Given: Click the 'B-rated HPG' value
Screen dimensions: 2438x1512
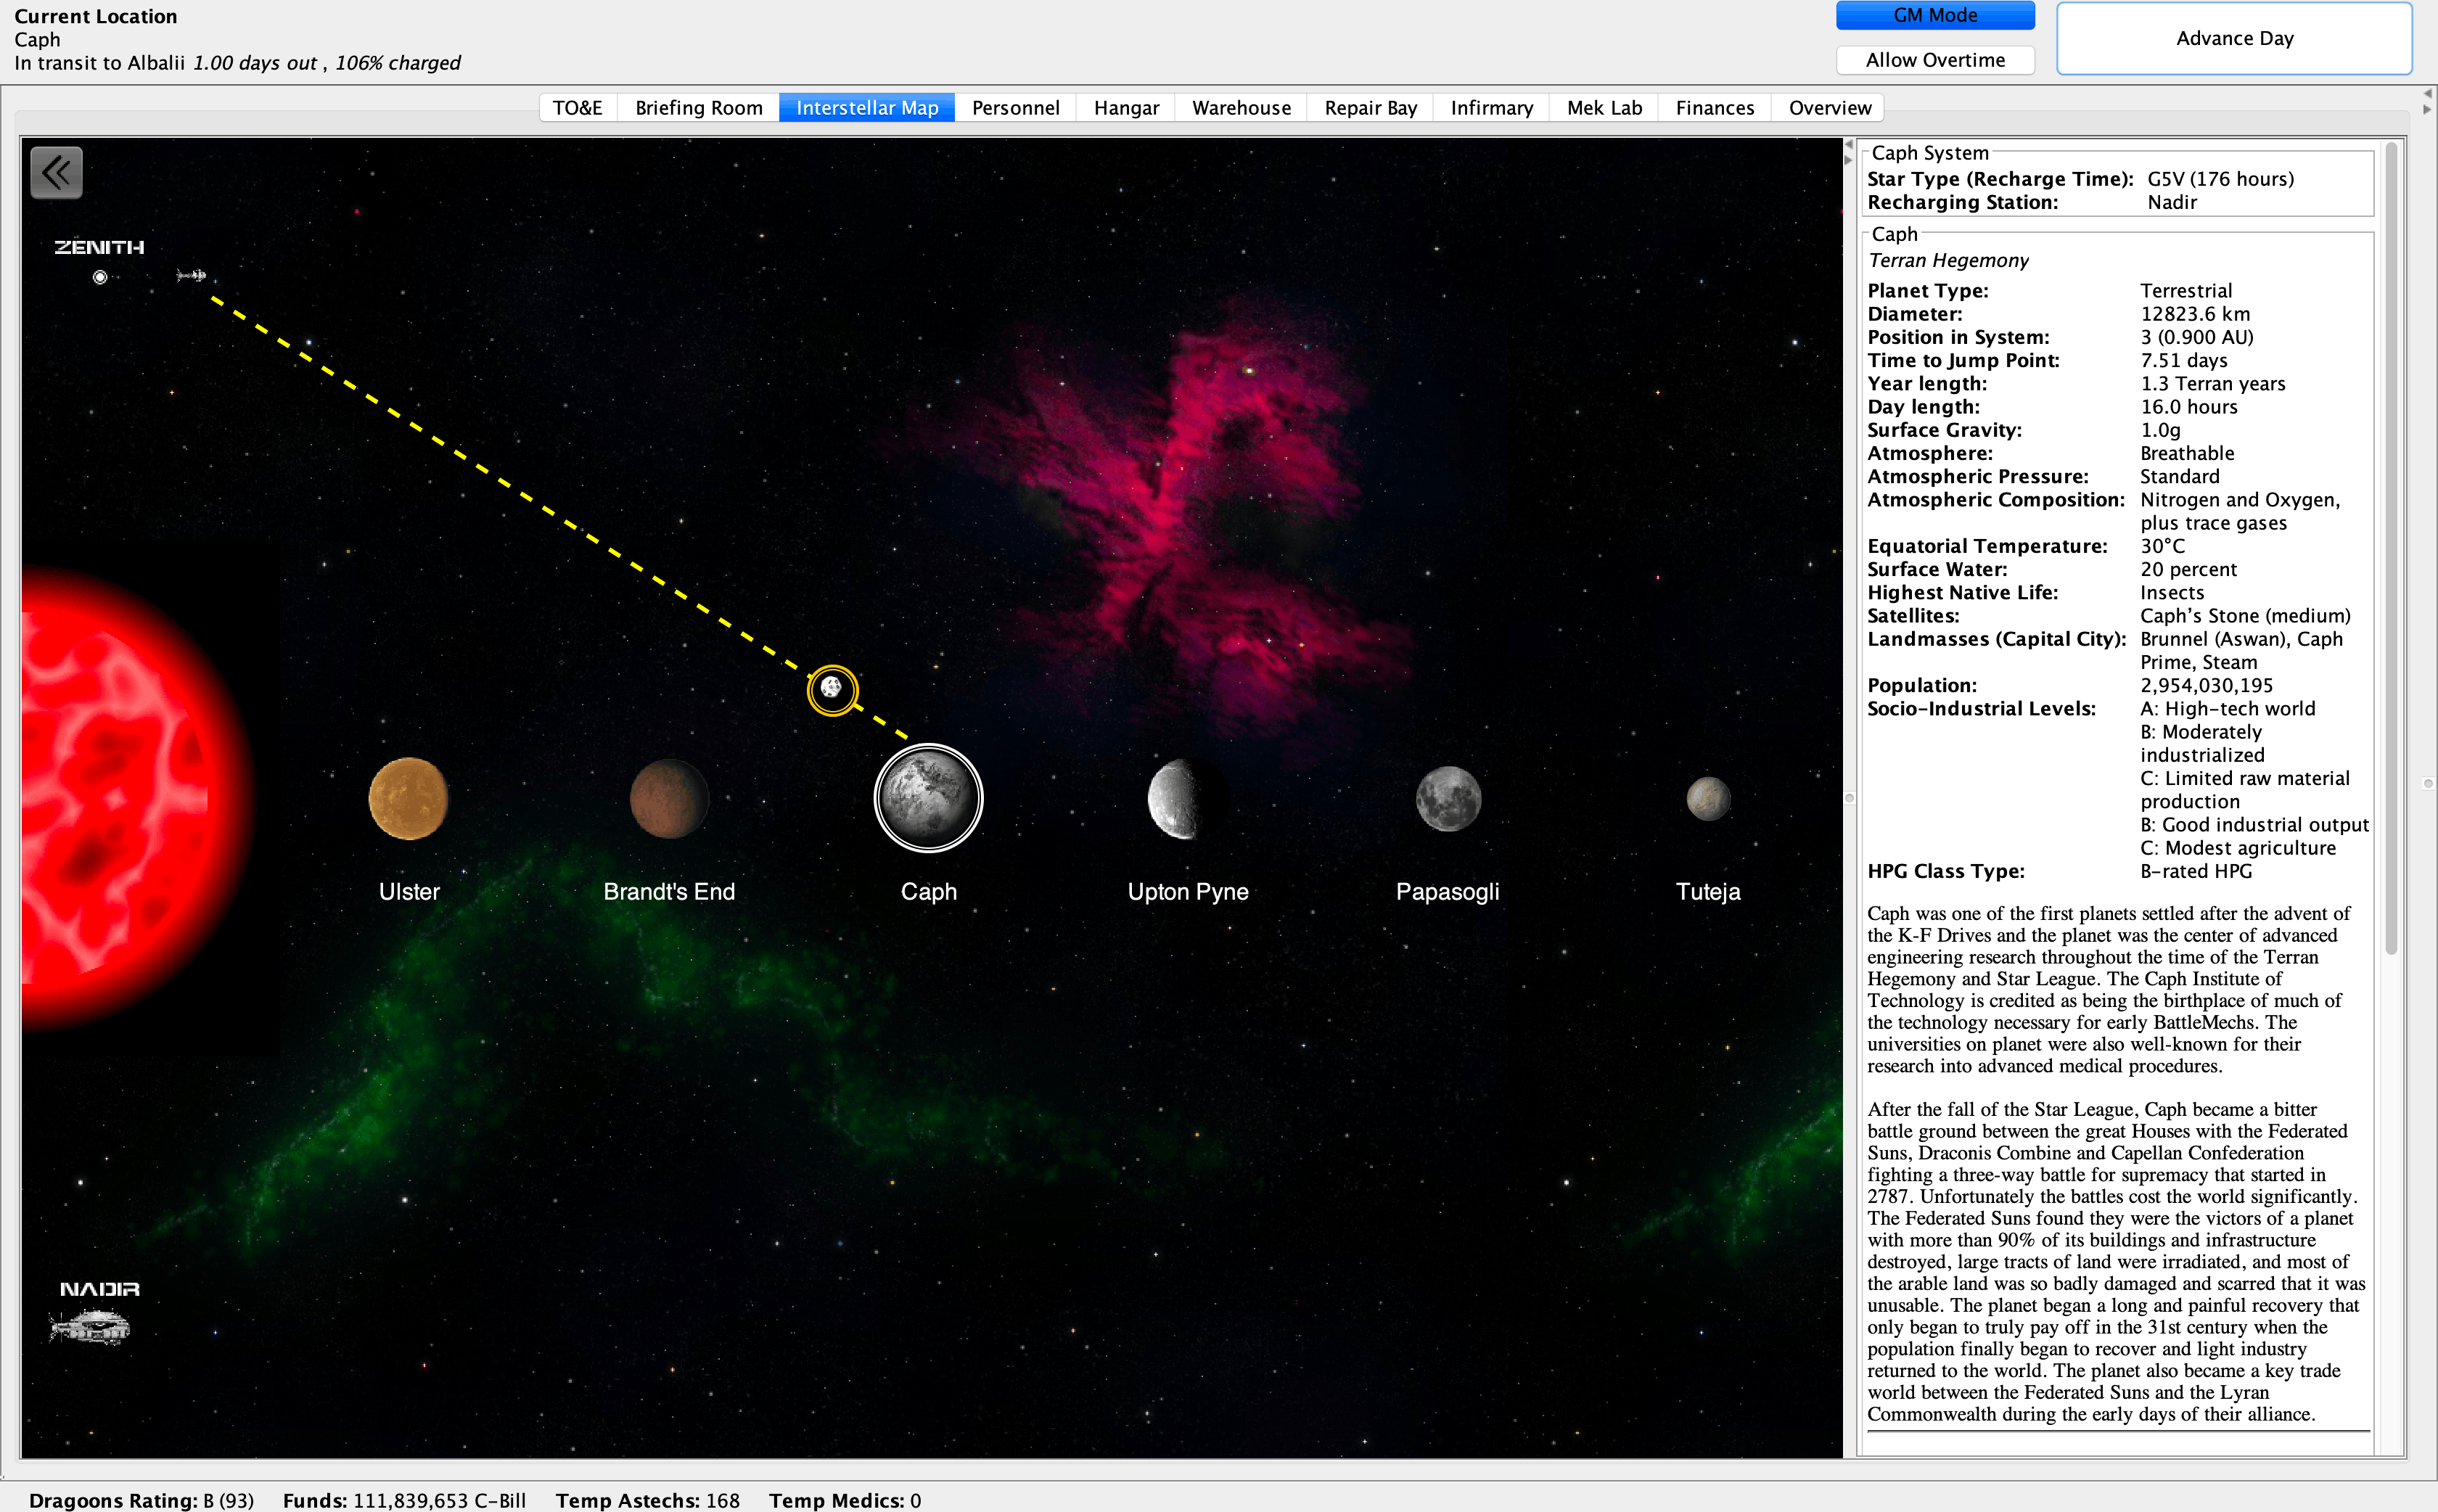Looking at the screenshot, I should [2196, 871].
